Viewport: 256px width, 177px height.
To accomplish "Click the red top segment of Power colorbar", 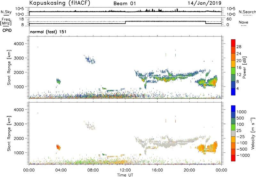I will 233,43.
